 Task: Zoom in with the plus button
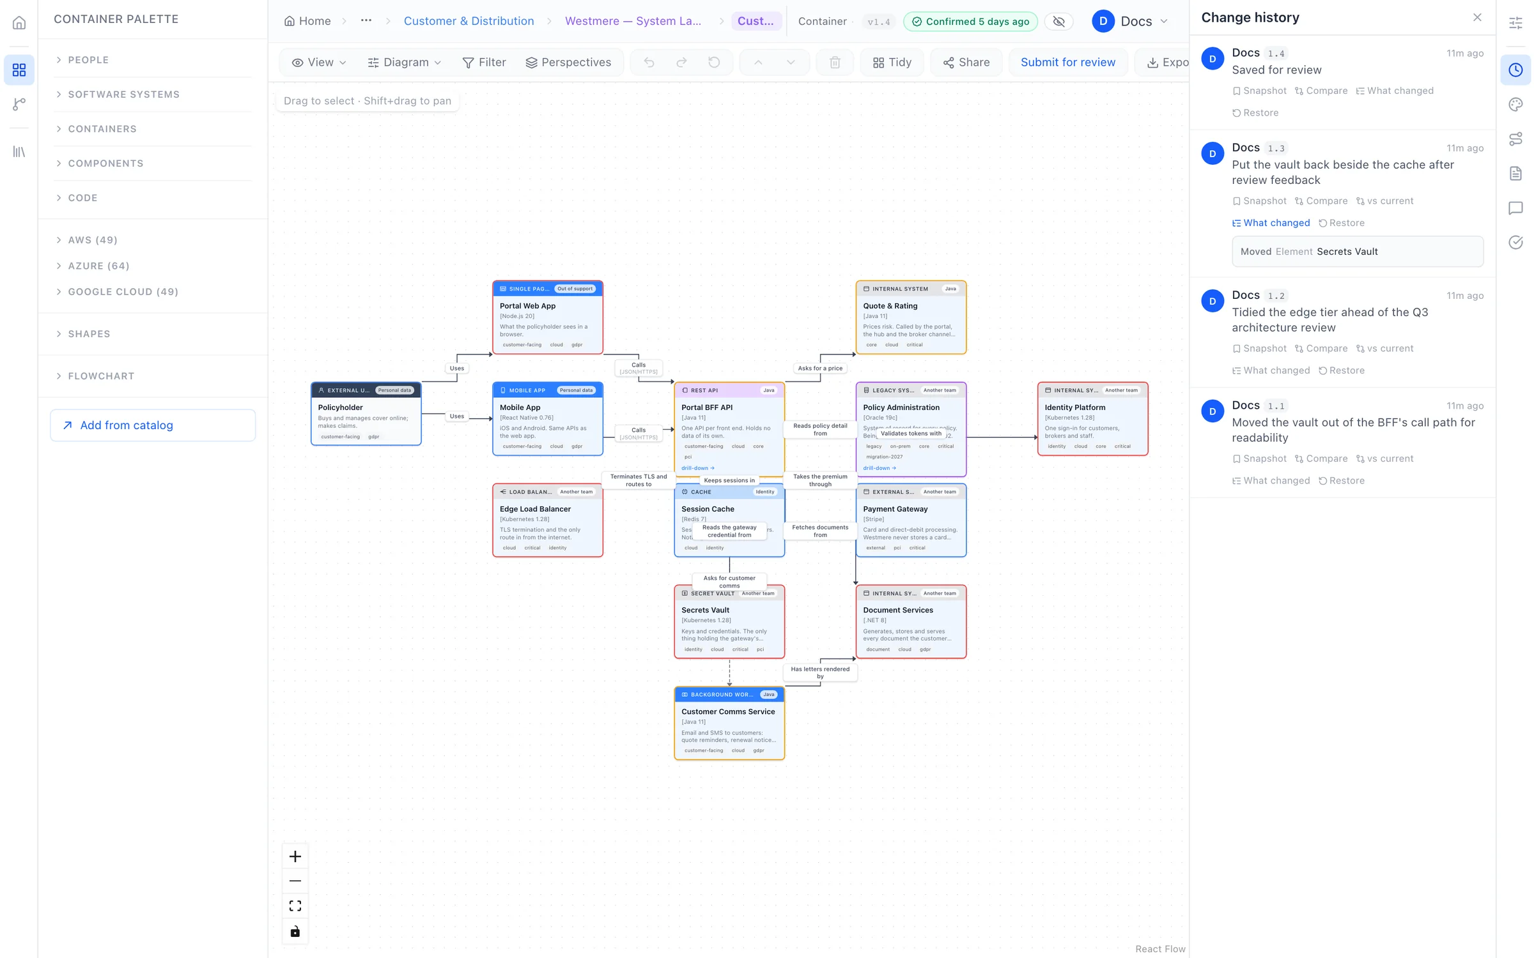coord(295,856)
